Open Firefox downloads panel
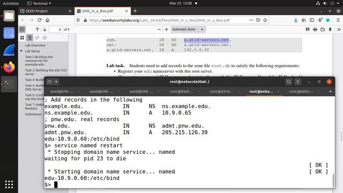Image resolution: width=343 pixels, height=193 pixels. pyautogui.click(x=296, y=20)
